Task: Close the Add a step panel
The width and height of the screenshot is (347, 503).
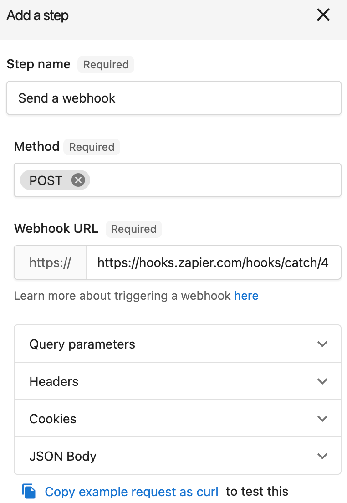Action: [323, 15]
